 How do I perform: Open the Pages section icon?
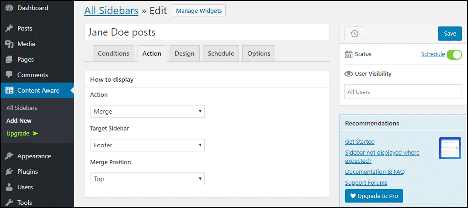9,59
